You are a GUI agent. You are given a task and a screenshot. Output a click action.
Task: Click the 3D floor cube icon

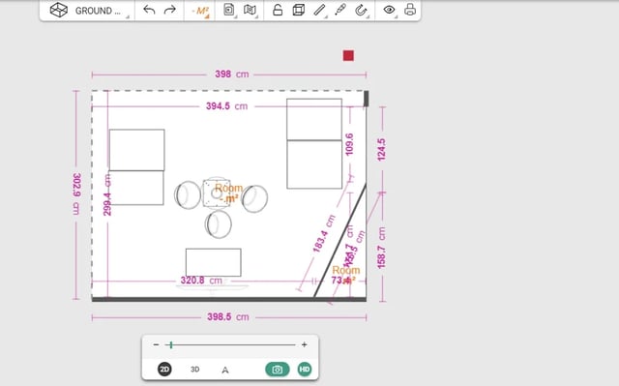tap(58, 10)
